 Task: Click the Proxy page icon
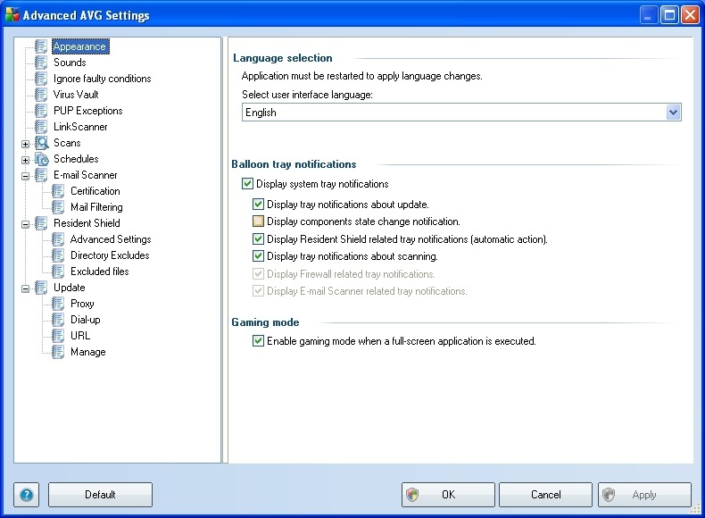(57, 304)
